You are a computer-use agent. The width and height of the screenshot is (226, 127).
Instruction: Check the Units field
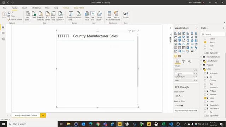[205, 102]
